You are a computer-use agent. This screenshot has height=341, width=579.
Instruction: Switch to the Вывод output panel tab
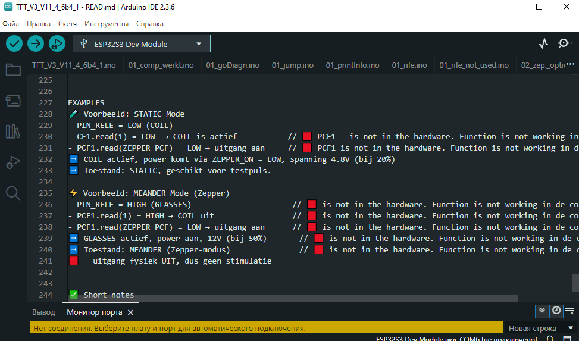(x=43, y=312)
